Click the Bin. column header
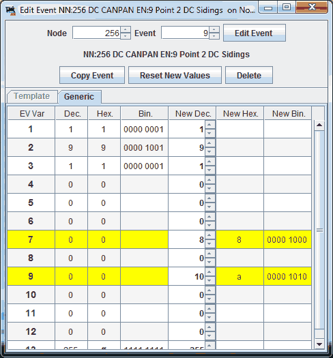This screenshot has width=333, height=358. pyautogui.click(x=145, y=113)
